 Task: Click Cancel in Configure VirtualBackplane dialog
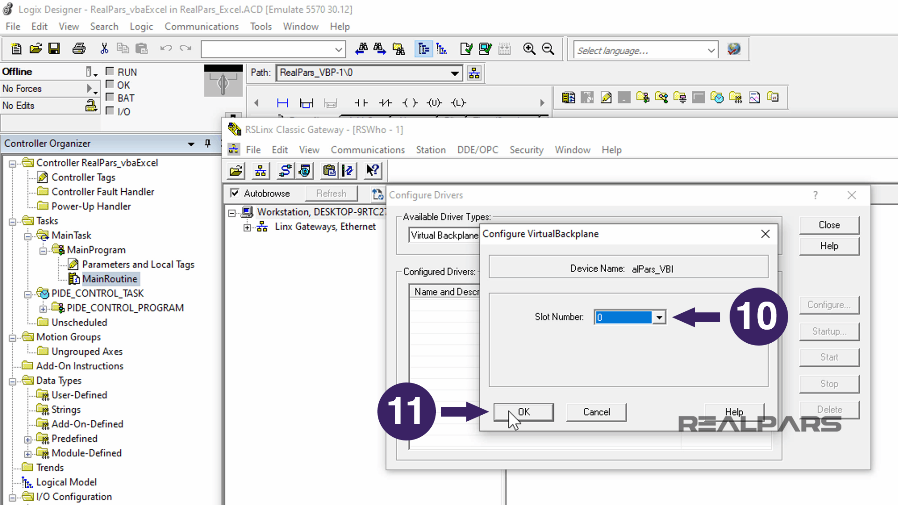pyautogui.click(x=596, y=412)
